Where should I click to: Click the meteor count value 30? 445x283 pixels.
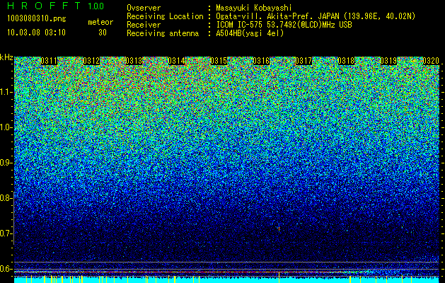point(103,33)
